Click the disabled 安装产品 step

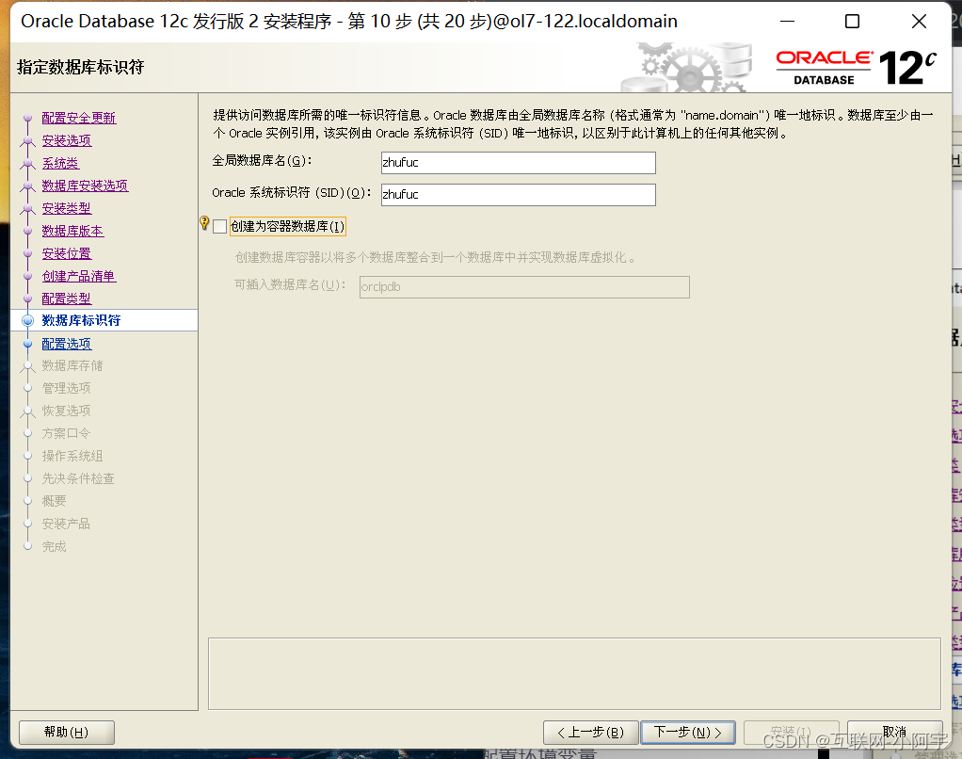click(66, 524)
